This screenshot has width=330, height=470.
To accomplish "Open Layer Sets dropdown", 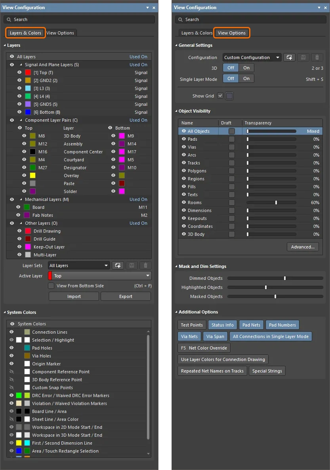I will click(x=78, y=265).
